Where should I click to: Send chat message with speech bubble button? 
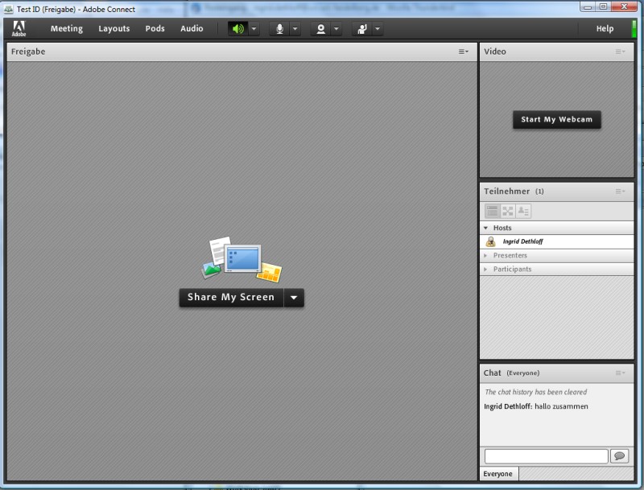point(619,456)
